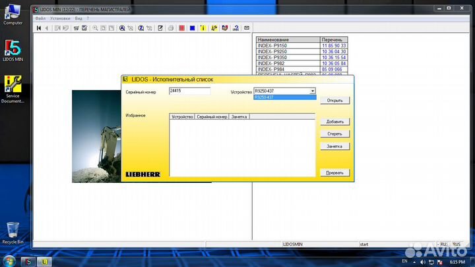
Task: Click the Windows Start button
Action: pos(8,260)
